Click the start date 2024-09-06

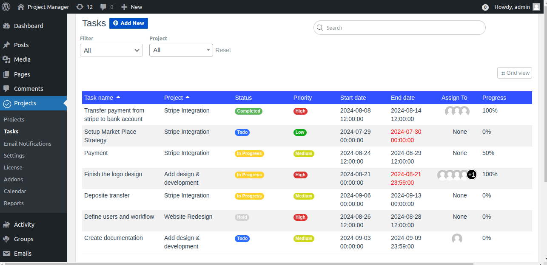click(355, 200)
